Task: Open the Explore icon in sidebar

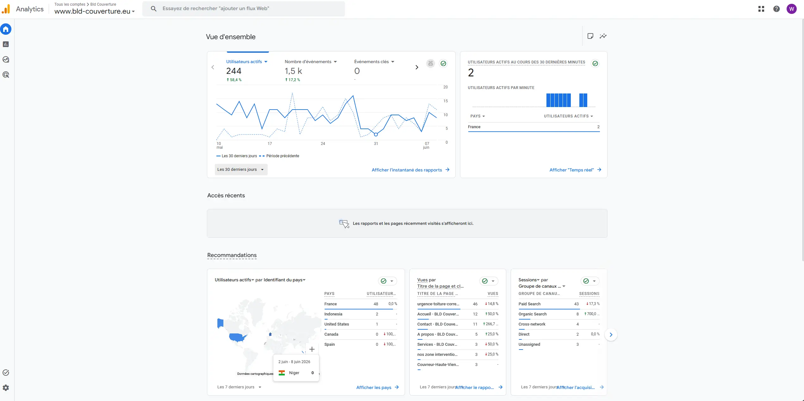Action: (6, 59)
